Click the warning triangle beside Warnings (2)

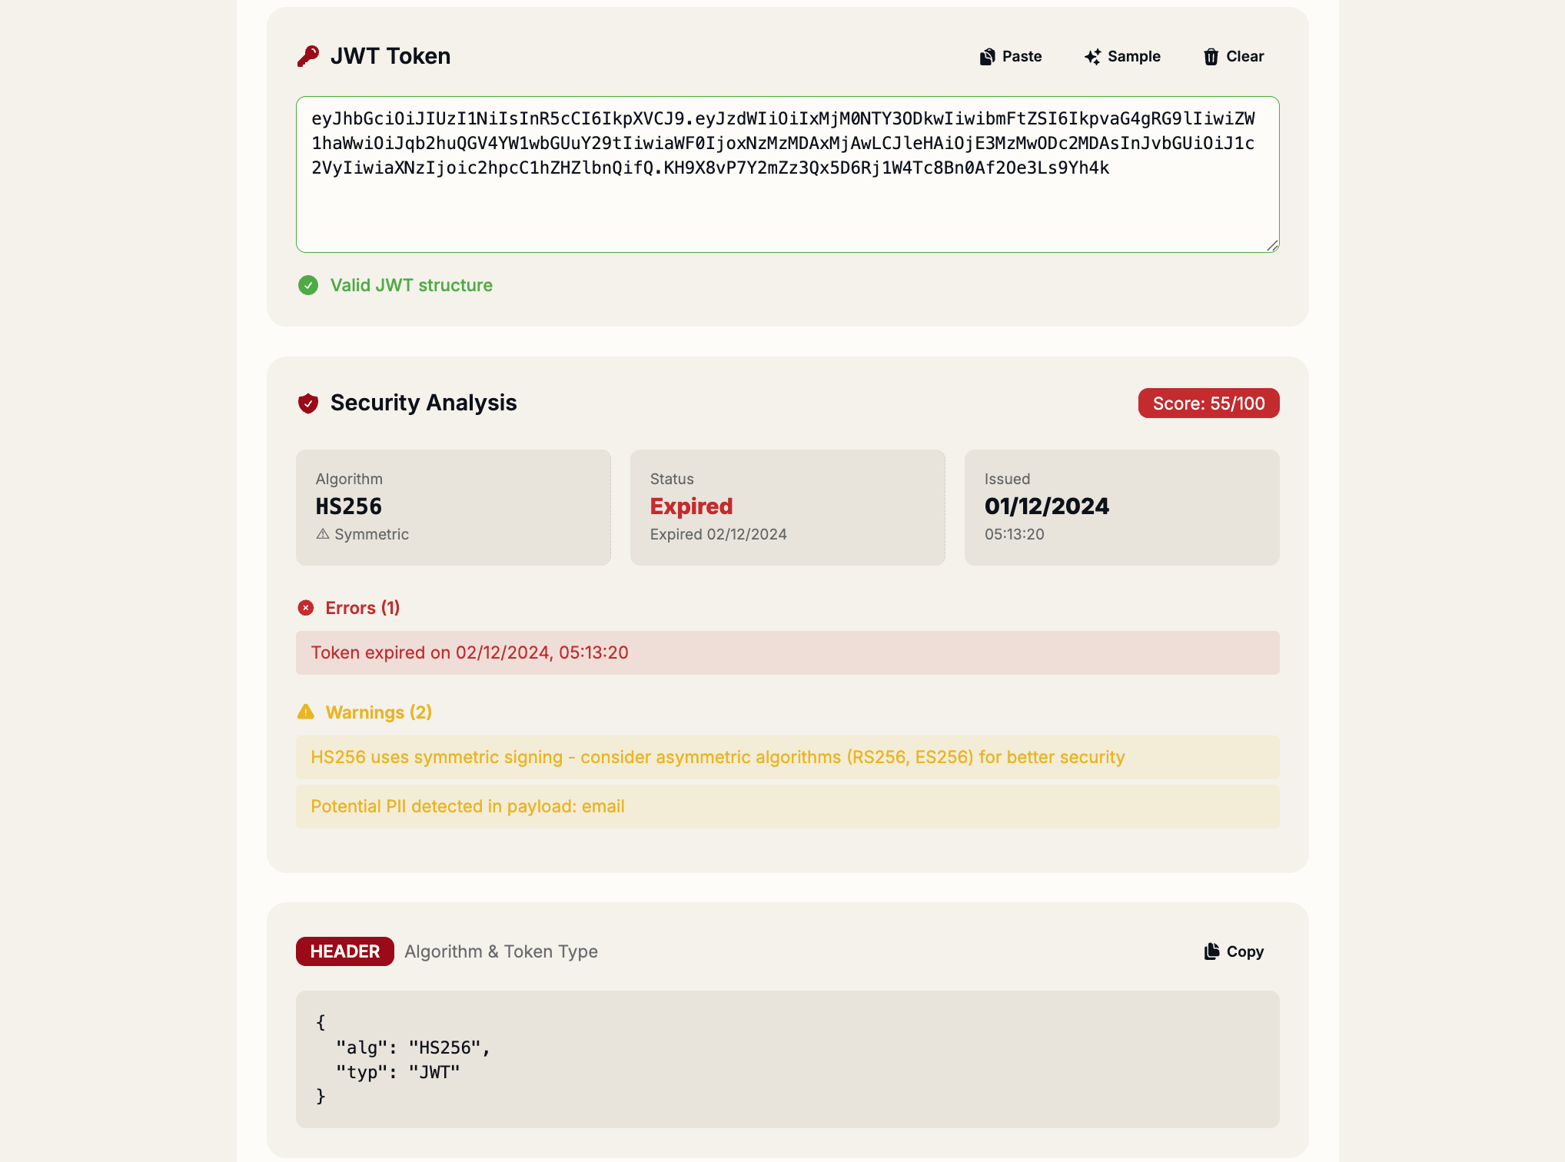tap(305, 712)
